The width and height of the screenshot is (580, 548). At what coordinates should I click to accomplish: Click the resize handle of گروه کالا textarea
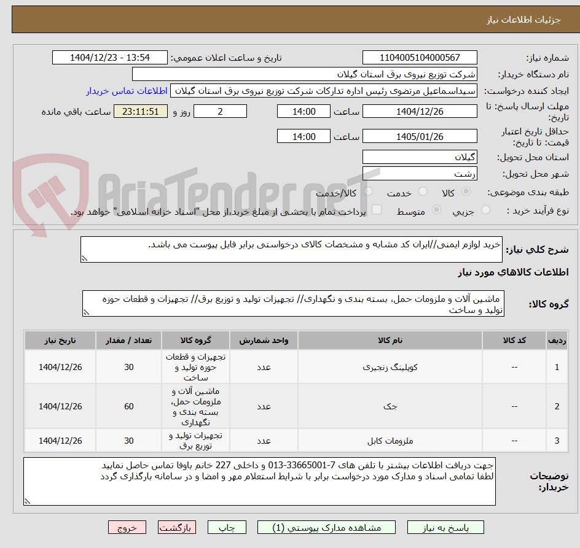coord(86,312)
